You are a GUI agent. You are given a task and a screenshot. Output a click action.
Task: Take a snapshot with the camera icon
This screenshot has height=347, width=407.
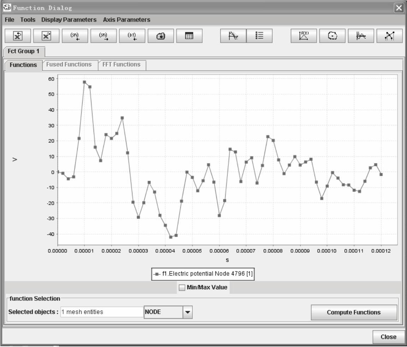pyautogui.click(x=161, y=36)
